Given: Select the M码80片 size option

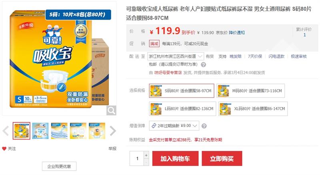Looking at the screenshot, I should [x=251, y=91].
